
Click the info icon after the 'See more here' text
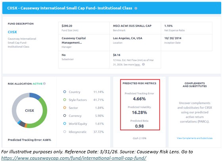click(x=143, y=65)
